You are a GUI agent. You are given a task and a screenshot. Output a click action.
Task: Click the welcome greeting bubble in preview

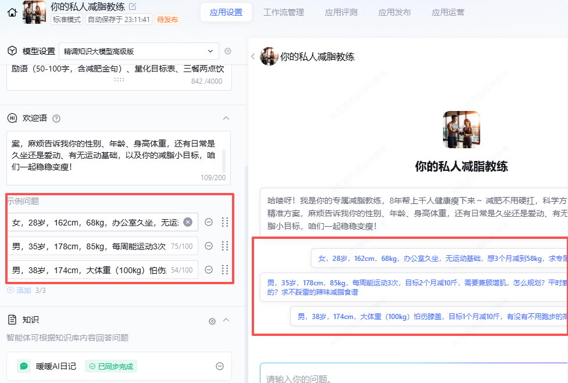coord(414,213)
